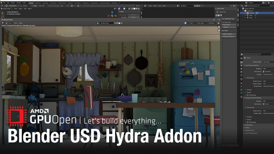The width and height of the screenshot is (274, 154).
Task: Click the Blender Render window editor type icon
Action: pos(3,23)
